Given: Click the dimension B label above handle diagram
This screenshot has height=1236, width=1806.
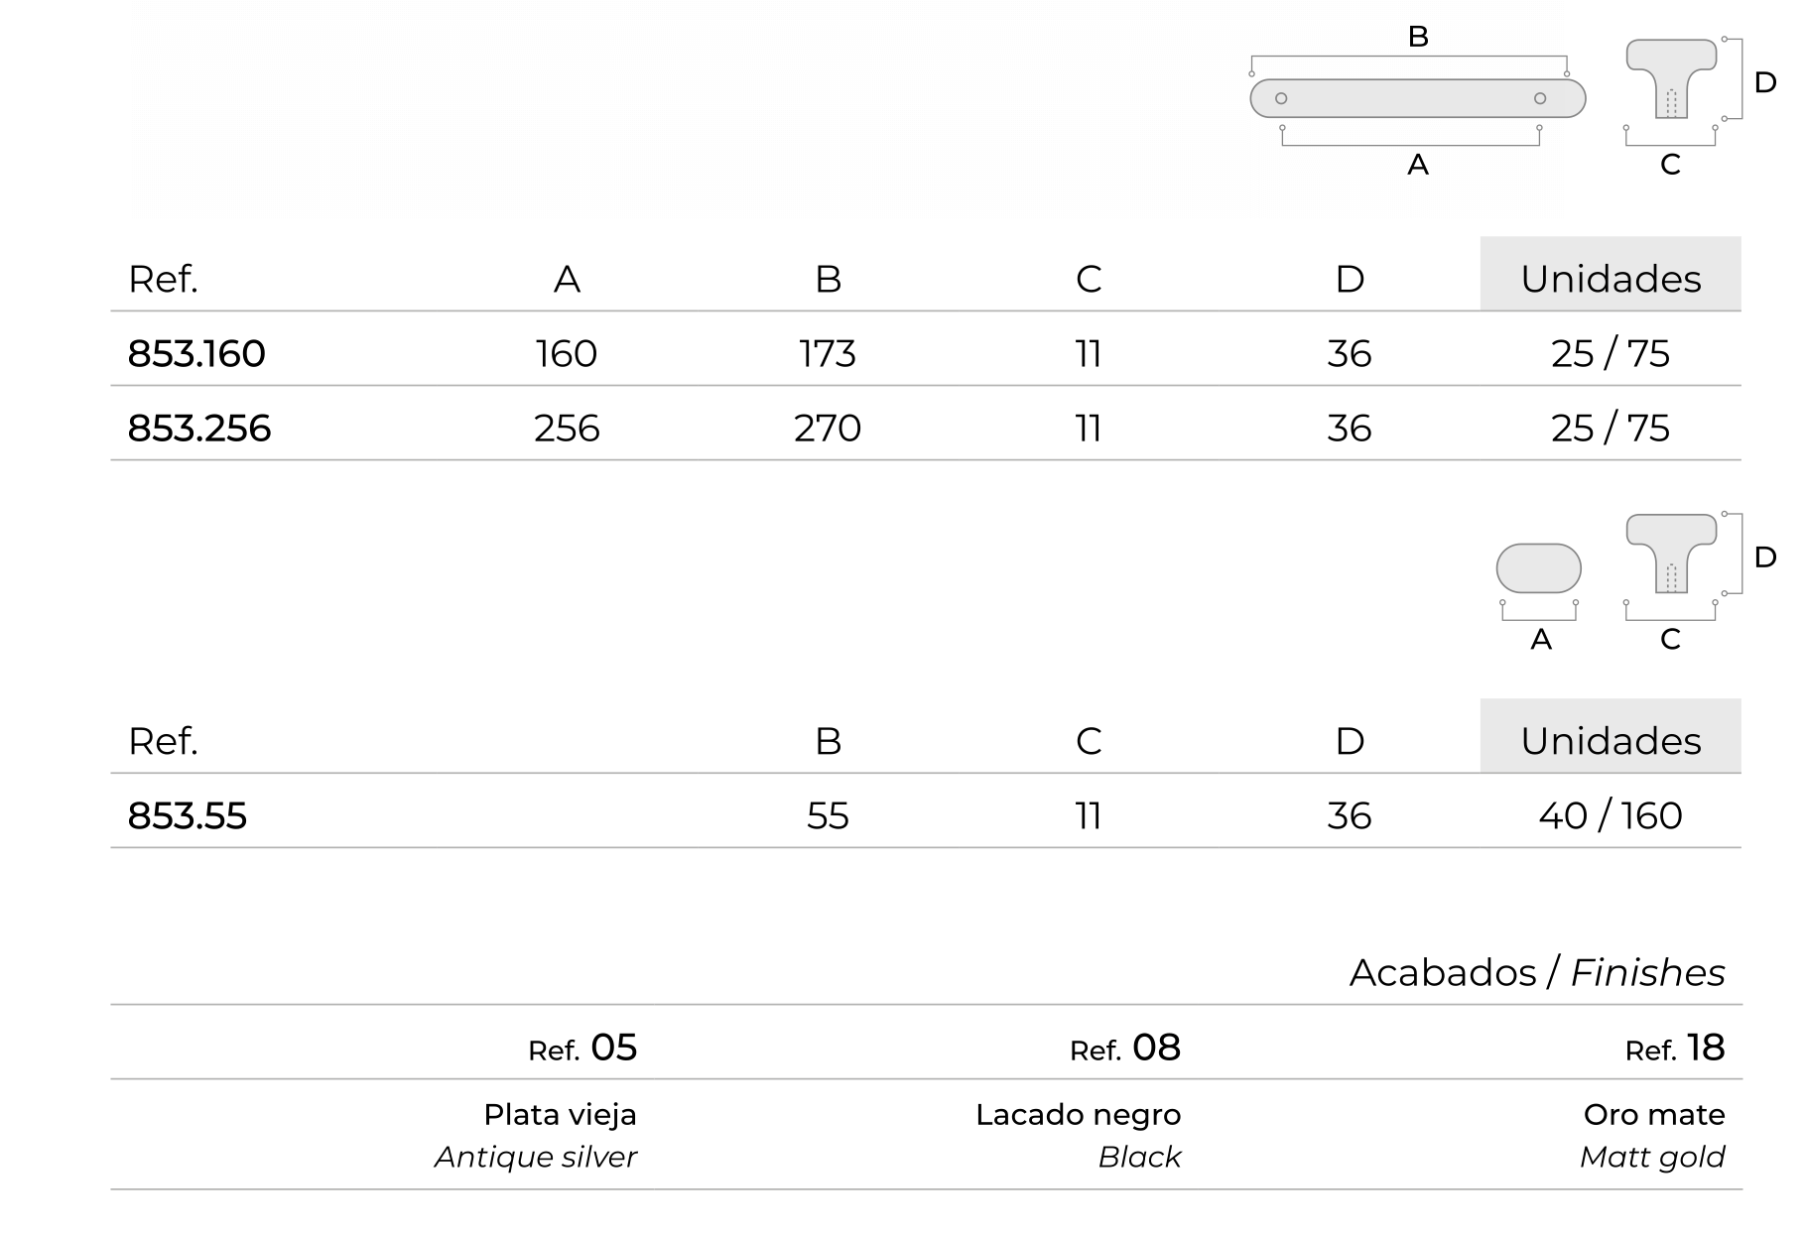Looking at the screenshot, I should (1418, 37).
